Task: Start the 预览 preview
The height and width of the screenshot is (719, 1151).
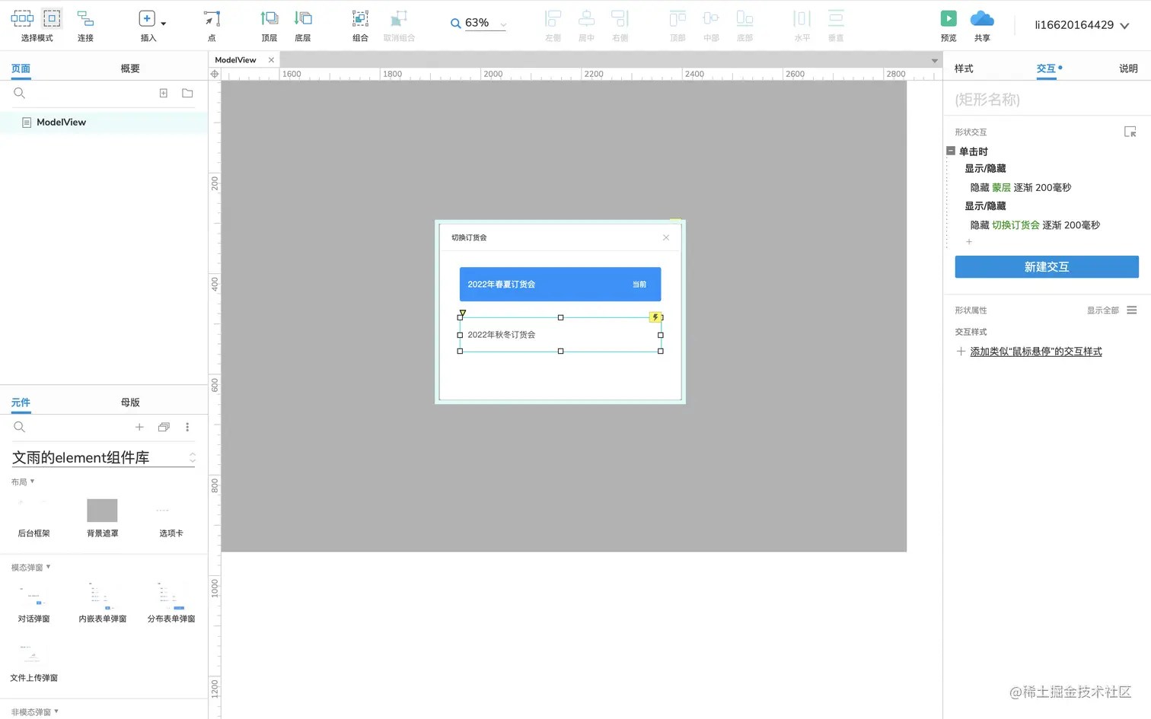Action: [x=949, y=24]
